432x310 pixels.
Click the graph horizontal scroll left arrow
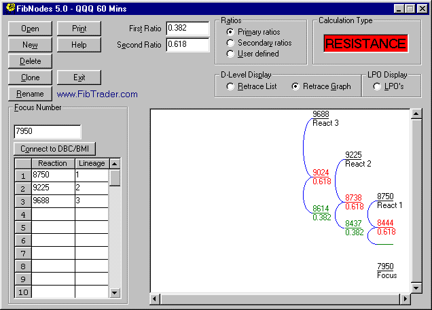pyautogui.click(x=155, y=299)
